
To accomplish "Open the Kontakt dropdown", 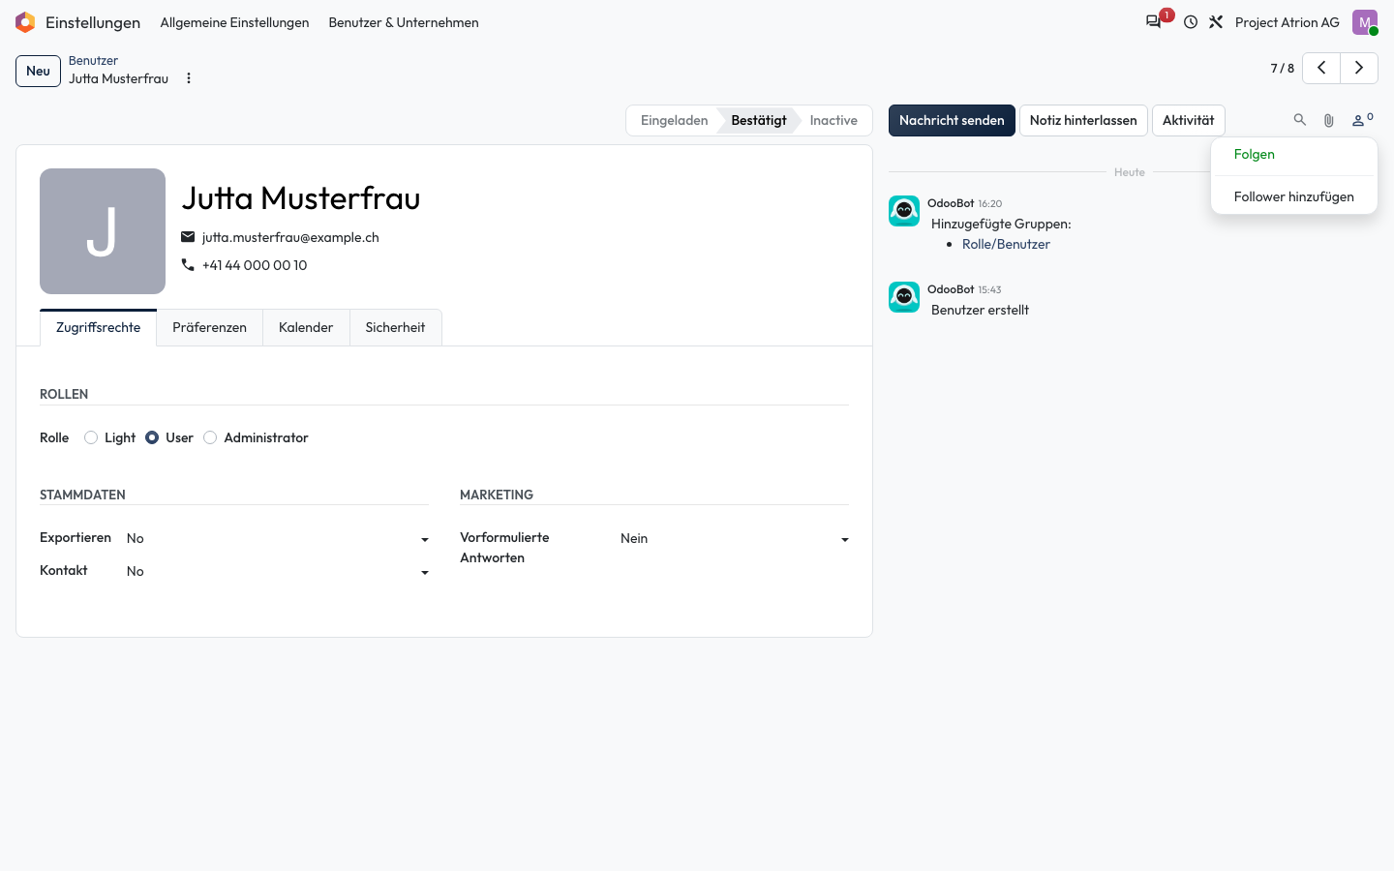I will tap(278, 572).
